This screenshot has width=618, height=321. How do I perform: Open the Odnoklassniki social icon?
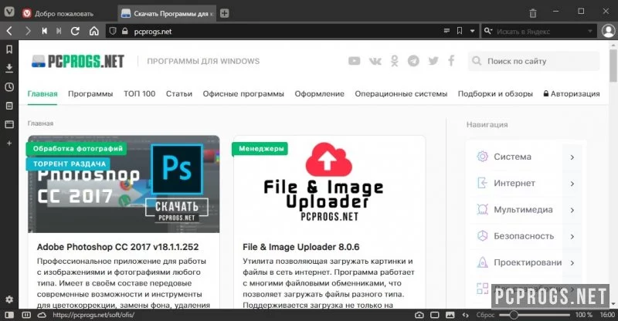click(x=395, y=61)
